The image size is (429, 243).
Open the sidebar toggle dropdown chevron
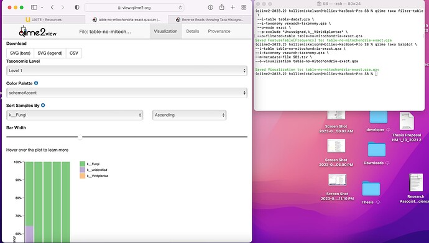pos(42,7)
